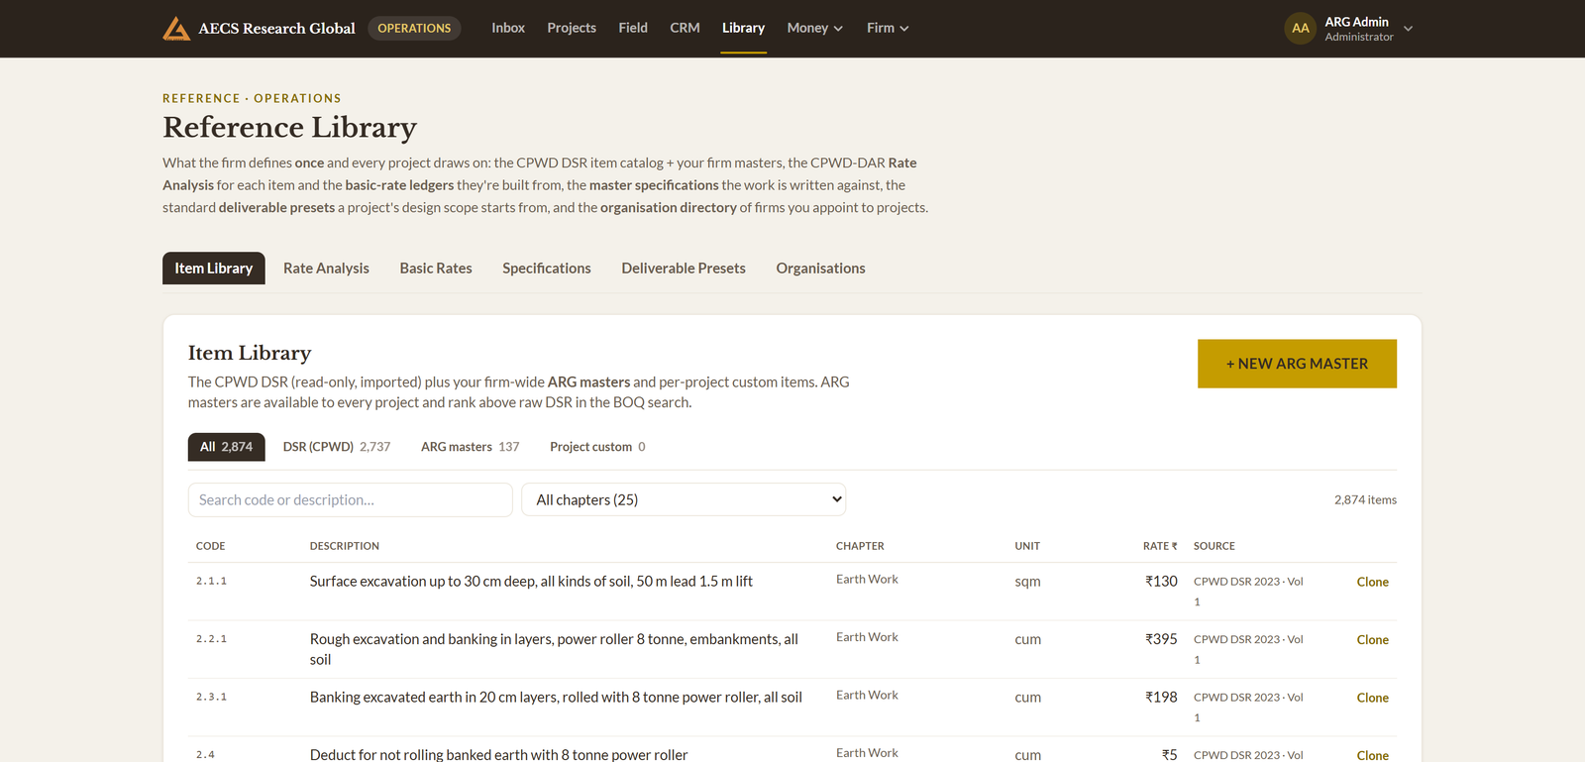Select Library in top navigation

[x=743, y=28]
